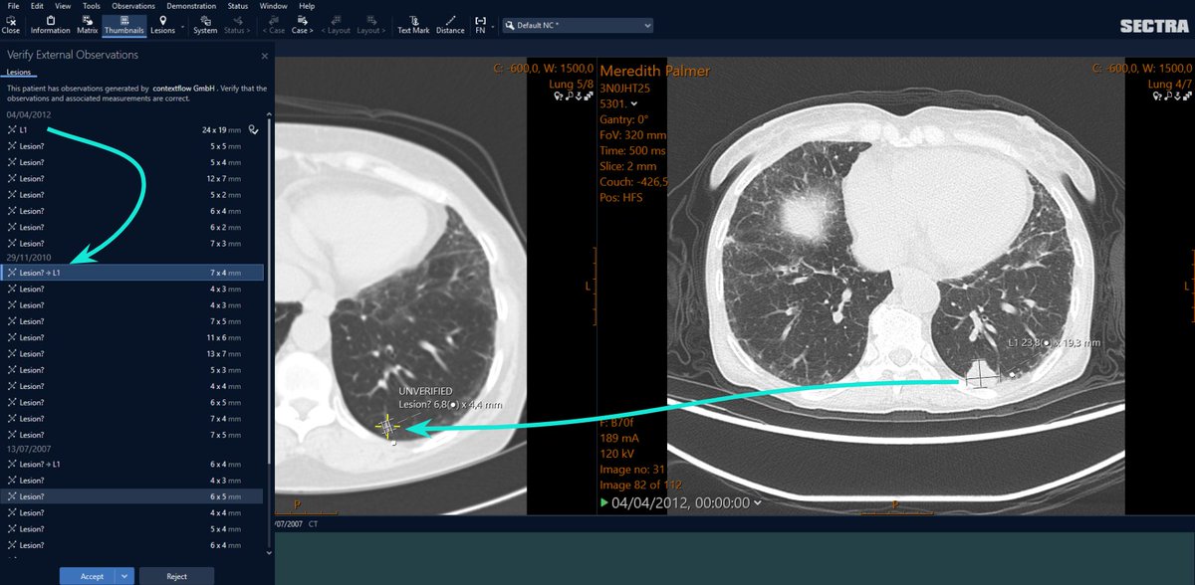The width and height of the screenshot is (1195, 585).
Task: Click the Meredith Palmer patient name
Action: tap(654, 72)
